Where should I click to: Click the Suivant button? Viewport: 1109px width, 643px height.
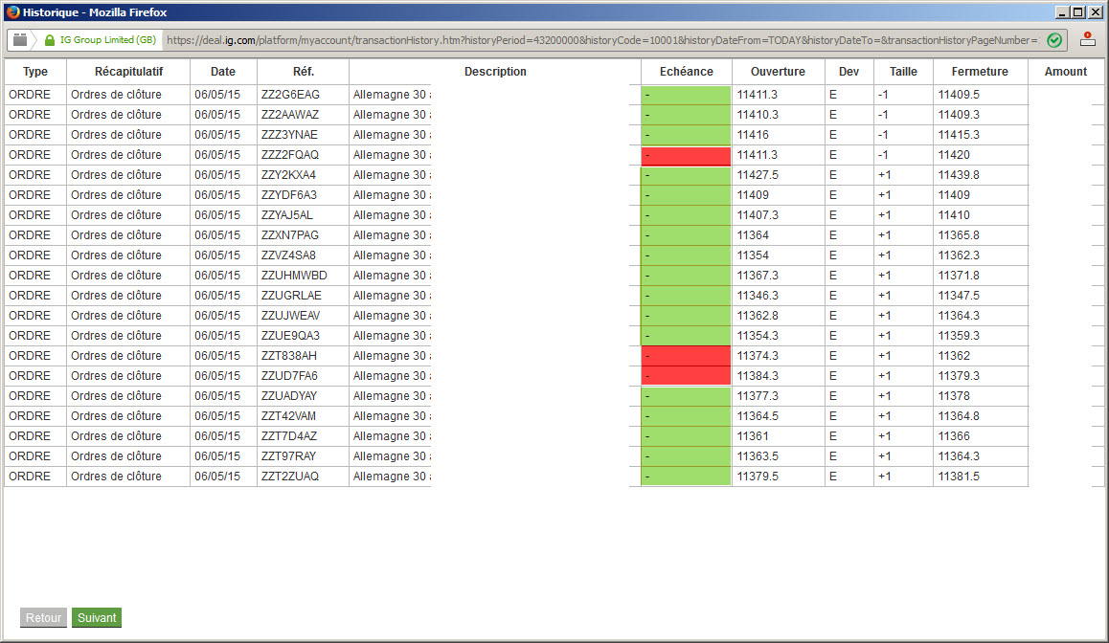[x=97, y=617]
